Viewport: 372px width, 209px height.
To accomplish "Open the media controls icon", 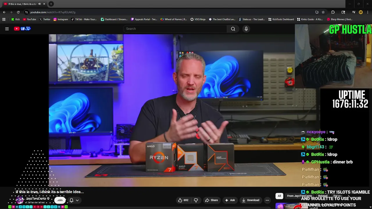I will tap(354, 12).
